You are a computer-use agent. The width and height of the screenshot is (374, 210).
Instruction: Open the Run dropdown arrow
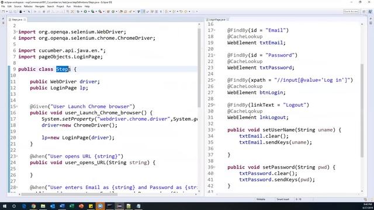(88, 12)
